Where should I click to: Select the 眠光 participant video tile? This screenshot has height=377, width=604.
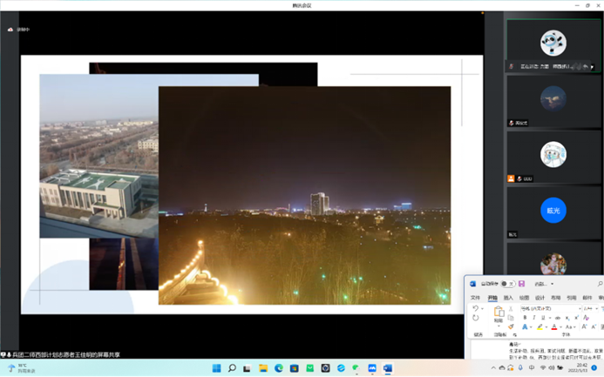[x=553, y=210]
